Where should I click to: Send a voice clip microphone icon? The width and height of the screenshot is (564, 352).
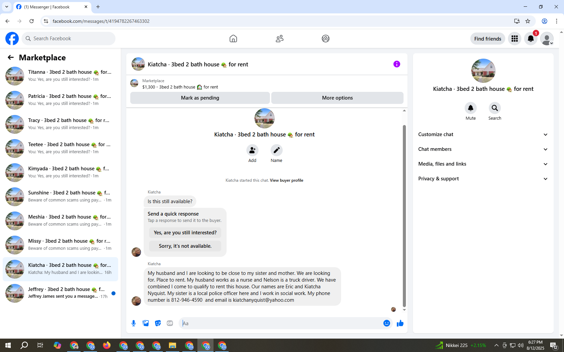click(134, 323)
